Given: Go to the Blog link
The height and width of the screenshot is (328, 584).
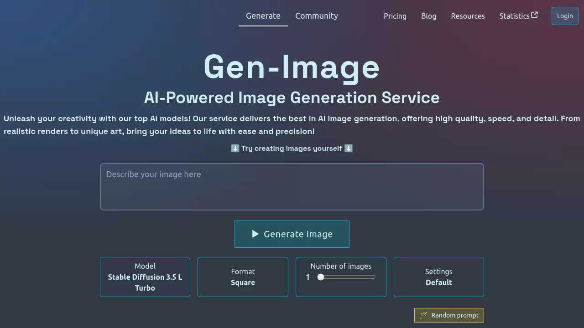Looking at the screenshot, I should click(428, 16).
